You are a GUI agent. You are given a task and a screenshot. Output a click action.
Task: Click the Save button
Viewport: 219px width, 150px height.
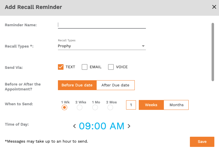[x=202, y=142]
